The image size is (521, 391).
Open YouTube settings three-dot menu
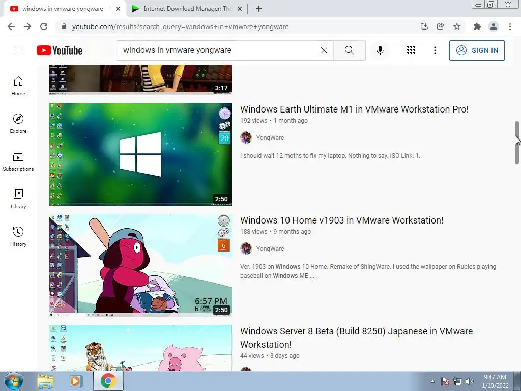[435, 50]
